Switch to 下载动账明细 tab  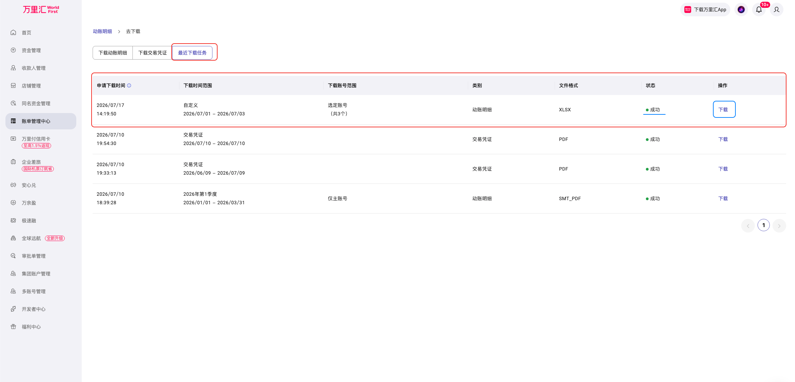tap(113, 53)
